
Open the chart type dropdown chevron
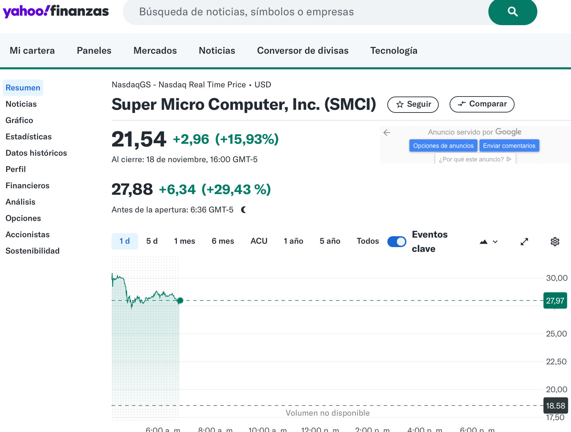coord(495,242)
